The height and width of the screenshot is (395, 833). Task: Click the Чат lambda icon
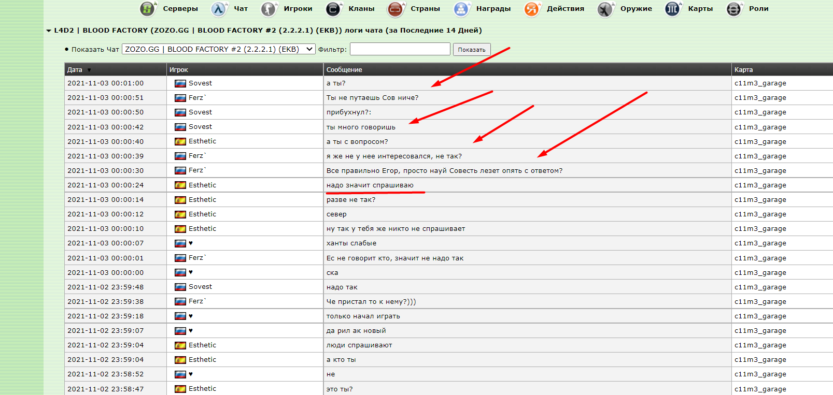point(219,9)
